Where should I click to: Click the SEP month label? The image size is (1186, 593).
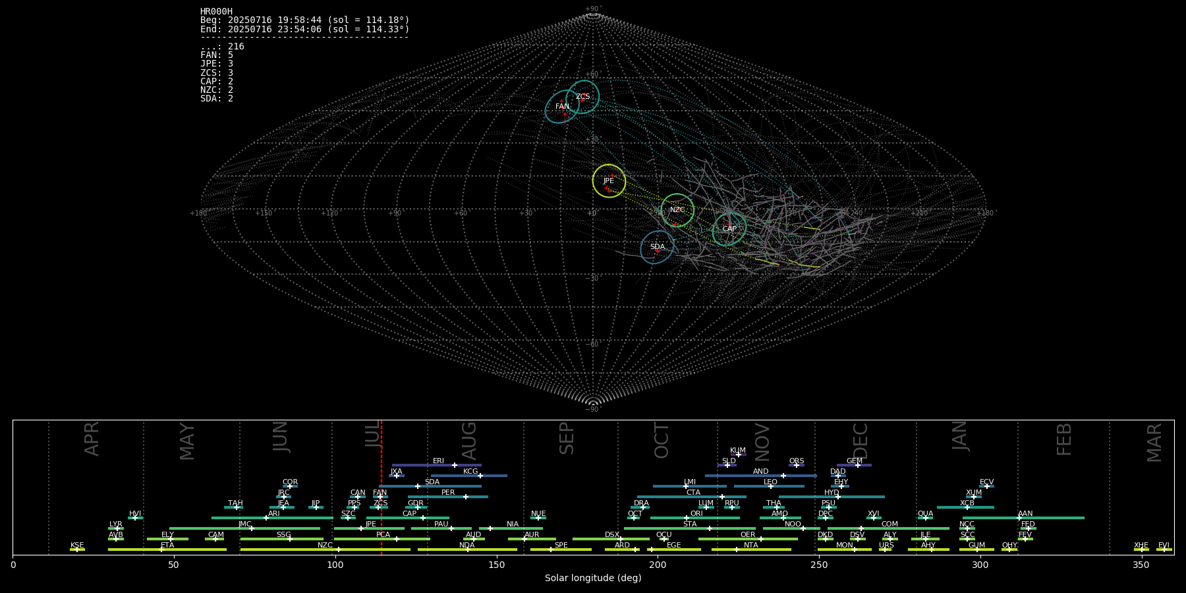(x=567, y=439)
